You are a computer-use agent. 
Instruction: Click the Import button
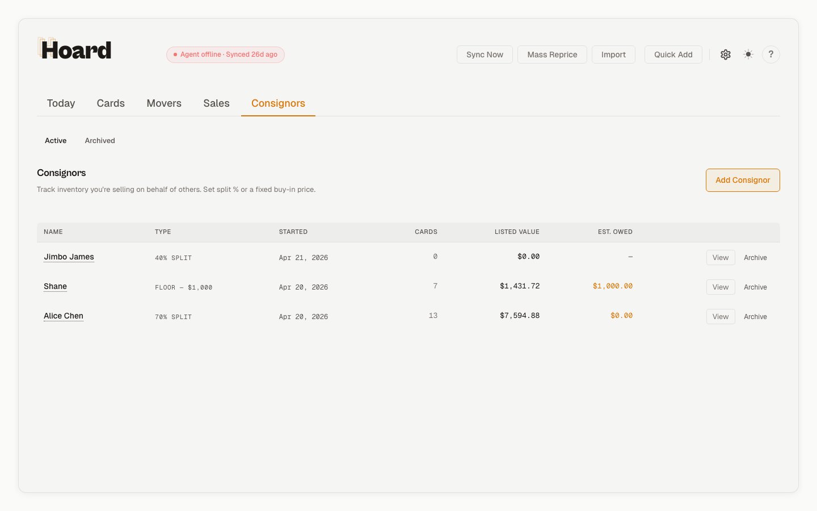pos(613,55)
